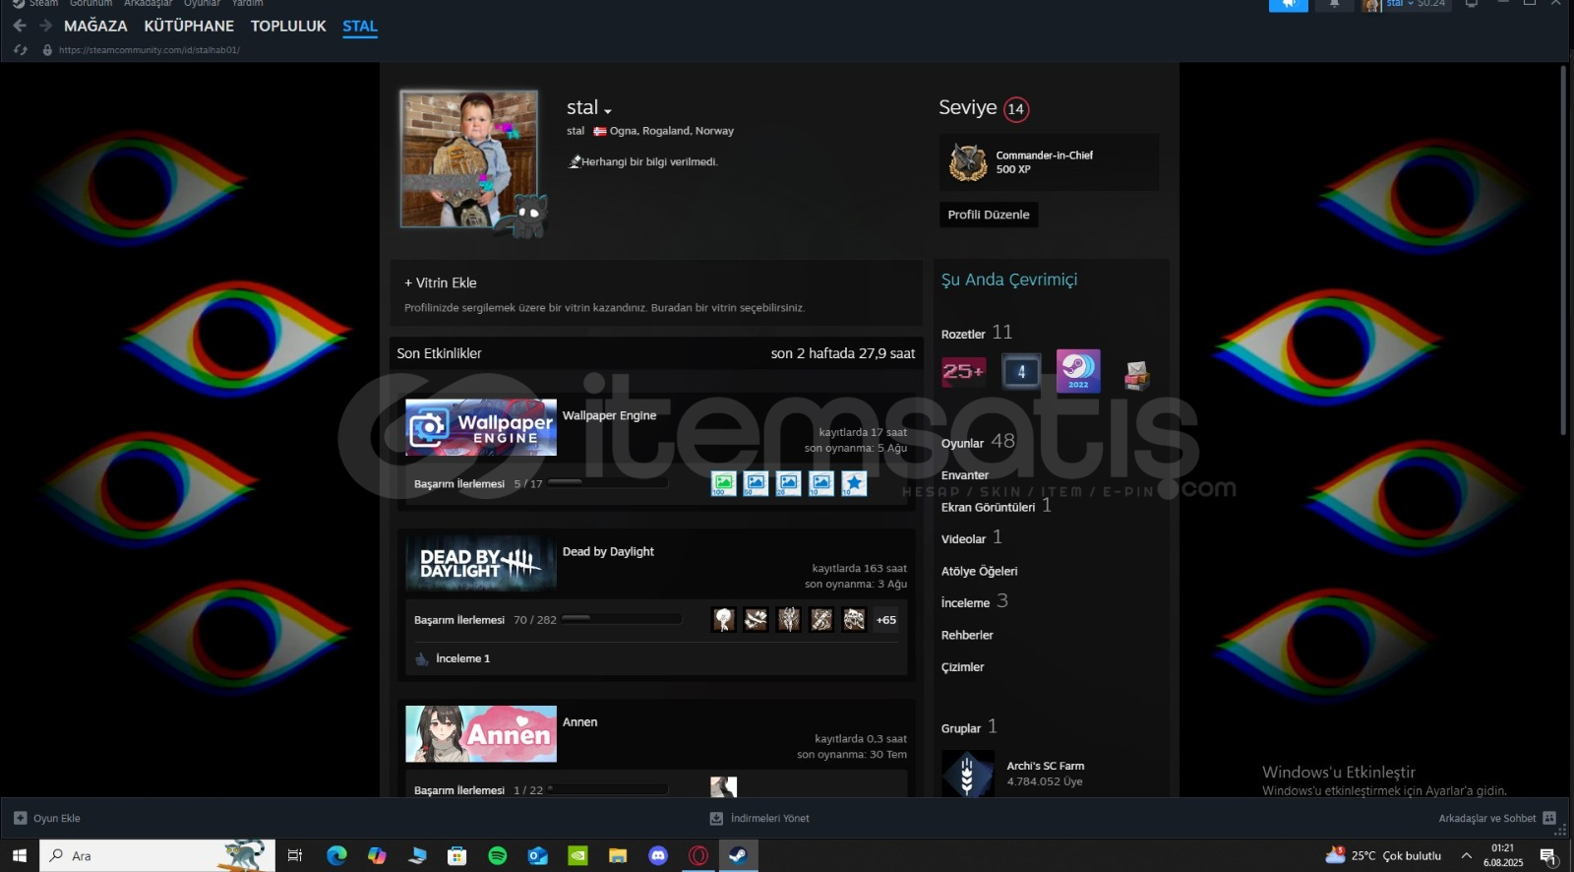This screenshot has height=872, width=1574.
Task: Open Spotify from the taskbar
Action: click(x=497, y=855)
